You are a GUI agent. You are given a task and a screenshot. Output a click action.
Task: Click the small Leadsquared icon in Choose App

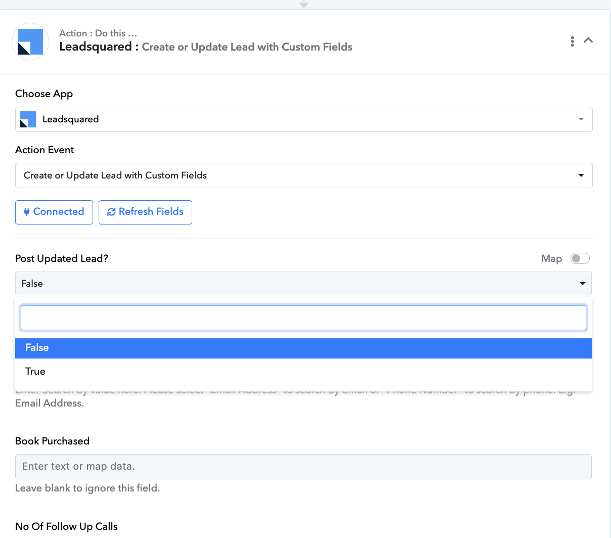[28, 119]
